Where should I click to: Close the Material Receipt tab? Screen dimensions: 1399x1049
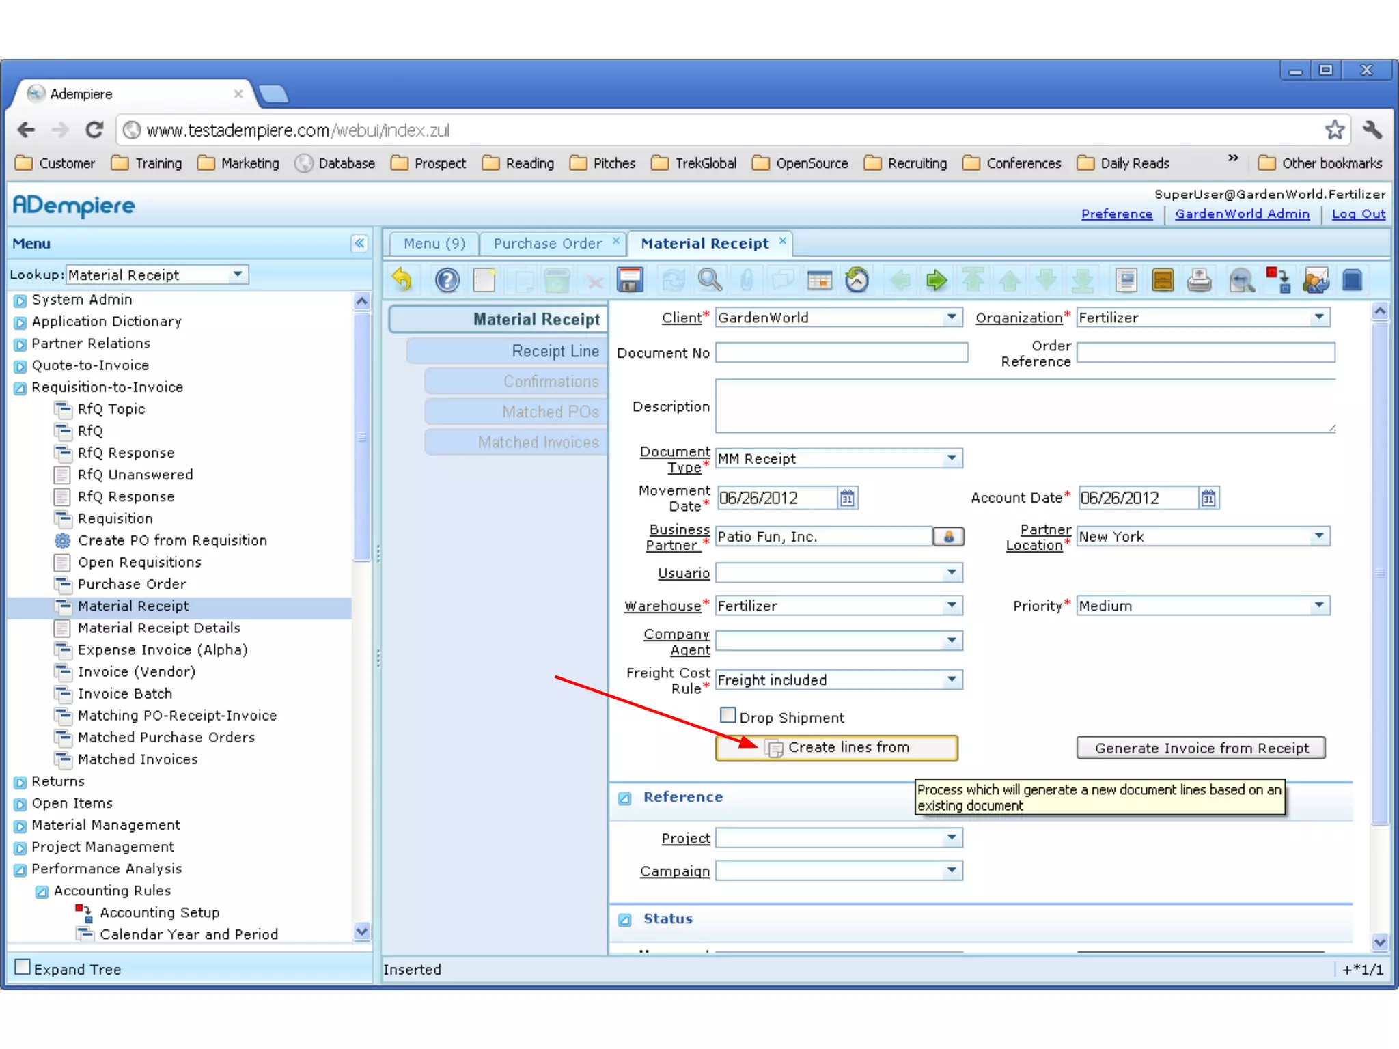(783, 240)
